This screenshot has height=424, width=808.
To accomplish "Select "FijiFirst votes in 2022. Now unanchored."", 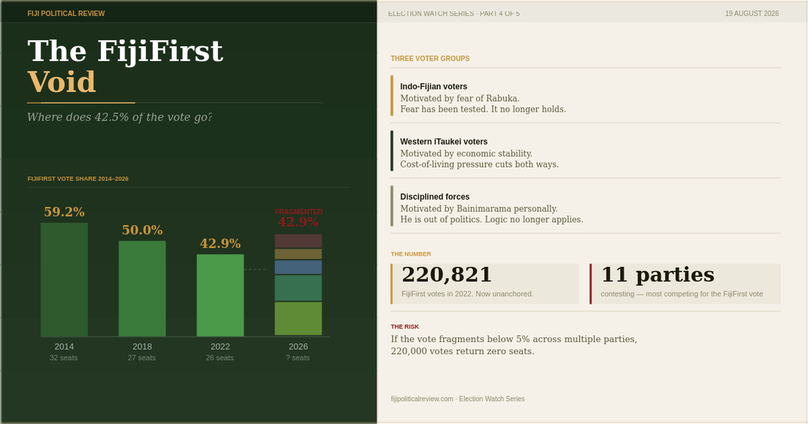I will (x=467, y=294).
